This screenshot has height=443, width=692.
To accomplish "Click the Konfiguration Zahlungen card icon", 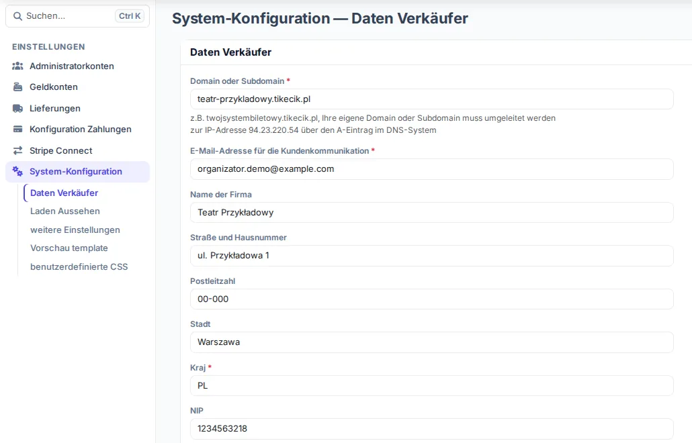I will tap(17, 129).
